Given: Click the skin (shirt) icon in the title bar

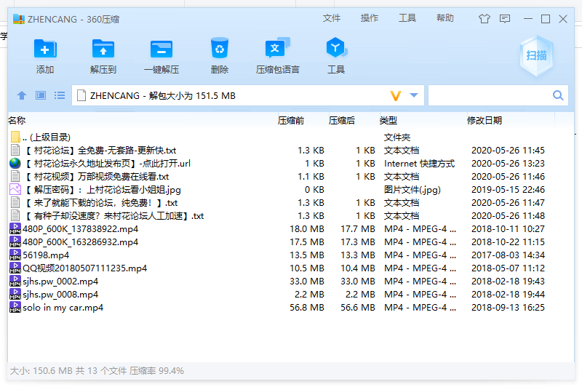Looking at the screenshot, I should tap(485, 19).
